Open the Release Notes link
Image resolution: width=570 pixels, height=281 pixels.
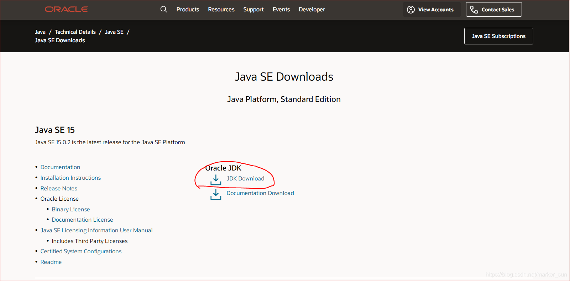pos(59,189)
